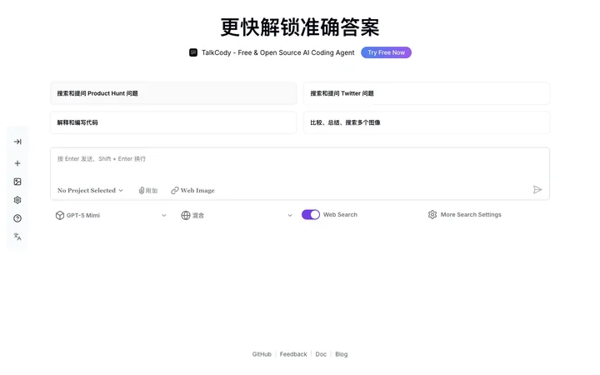The width and height of the screenshot is (600, 375).
Task: Select the Twitter search suggestion card
Action: tap(427, 93)
